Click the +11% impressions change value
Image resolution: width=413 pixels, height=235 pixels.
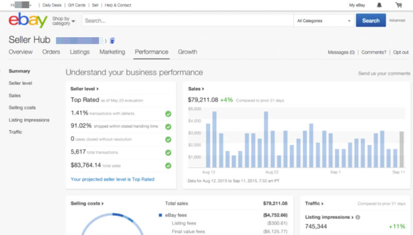pos(397,226)
